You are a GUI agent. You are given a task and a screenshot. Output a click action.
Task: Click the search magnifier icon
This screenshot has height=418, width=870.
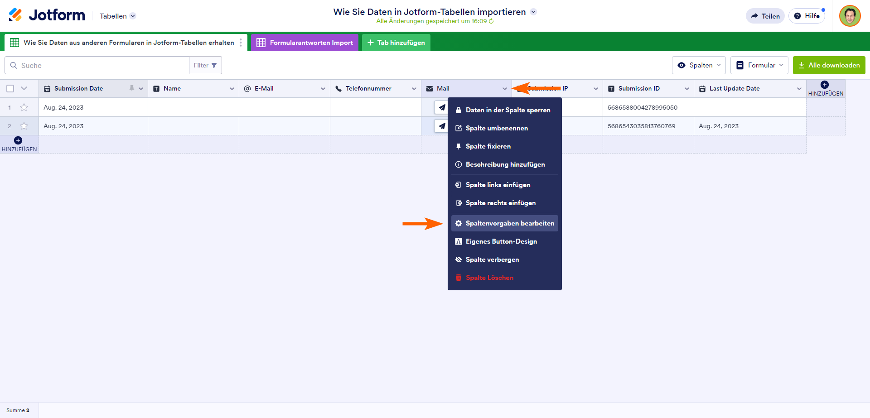14,65
